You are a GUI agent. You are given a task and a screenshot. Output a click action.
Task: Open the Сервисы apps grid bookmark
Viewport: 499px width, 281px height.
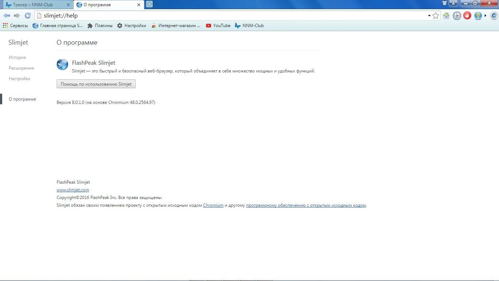tap(15, 26)
